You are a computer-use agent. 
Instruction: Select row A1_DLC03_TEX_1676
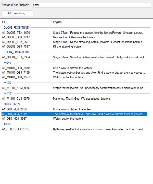click(74, 33)
